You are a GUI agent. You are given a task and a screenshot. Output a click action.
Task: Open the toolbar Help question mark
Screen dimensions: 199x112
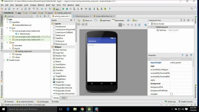110,9
